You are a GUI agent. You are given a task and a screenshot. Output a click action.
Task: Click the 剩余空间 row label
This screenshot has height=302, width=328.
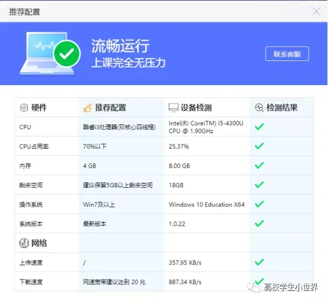click(31, 185)
